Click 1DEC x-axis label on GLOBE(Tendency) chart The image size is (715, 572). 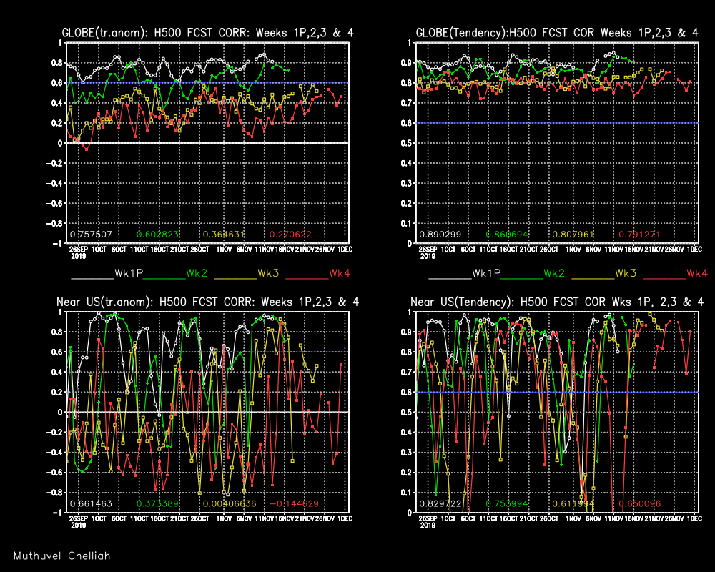(694, 250)
